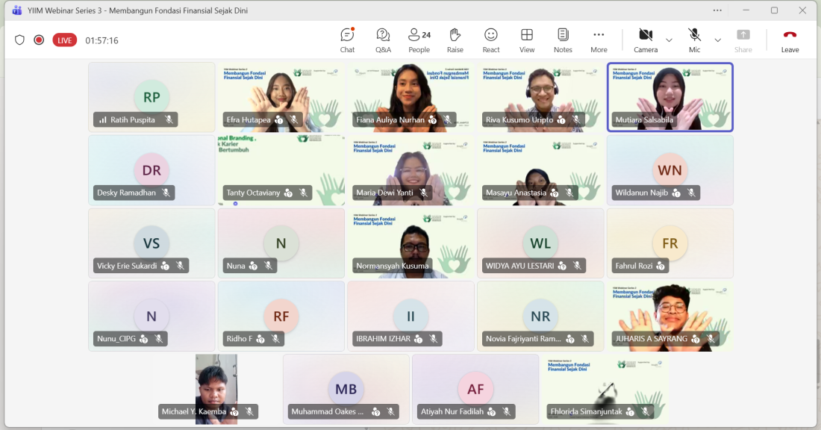This screenshot has width=821, height=430.
Task: Toggle the Camera on
Action: point(646,40)
